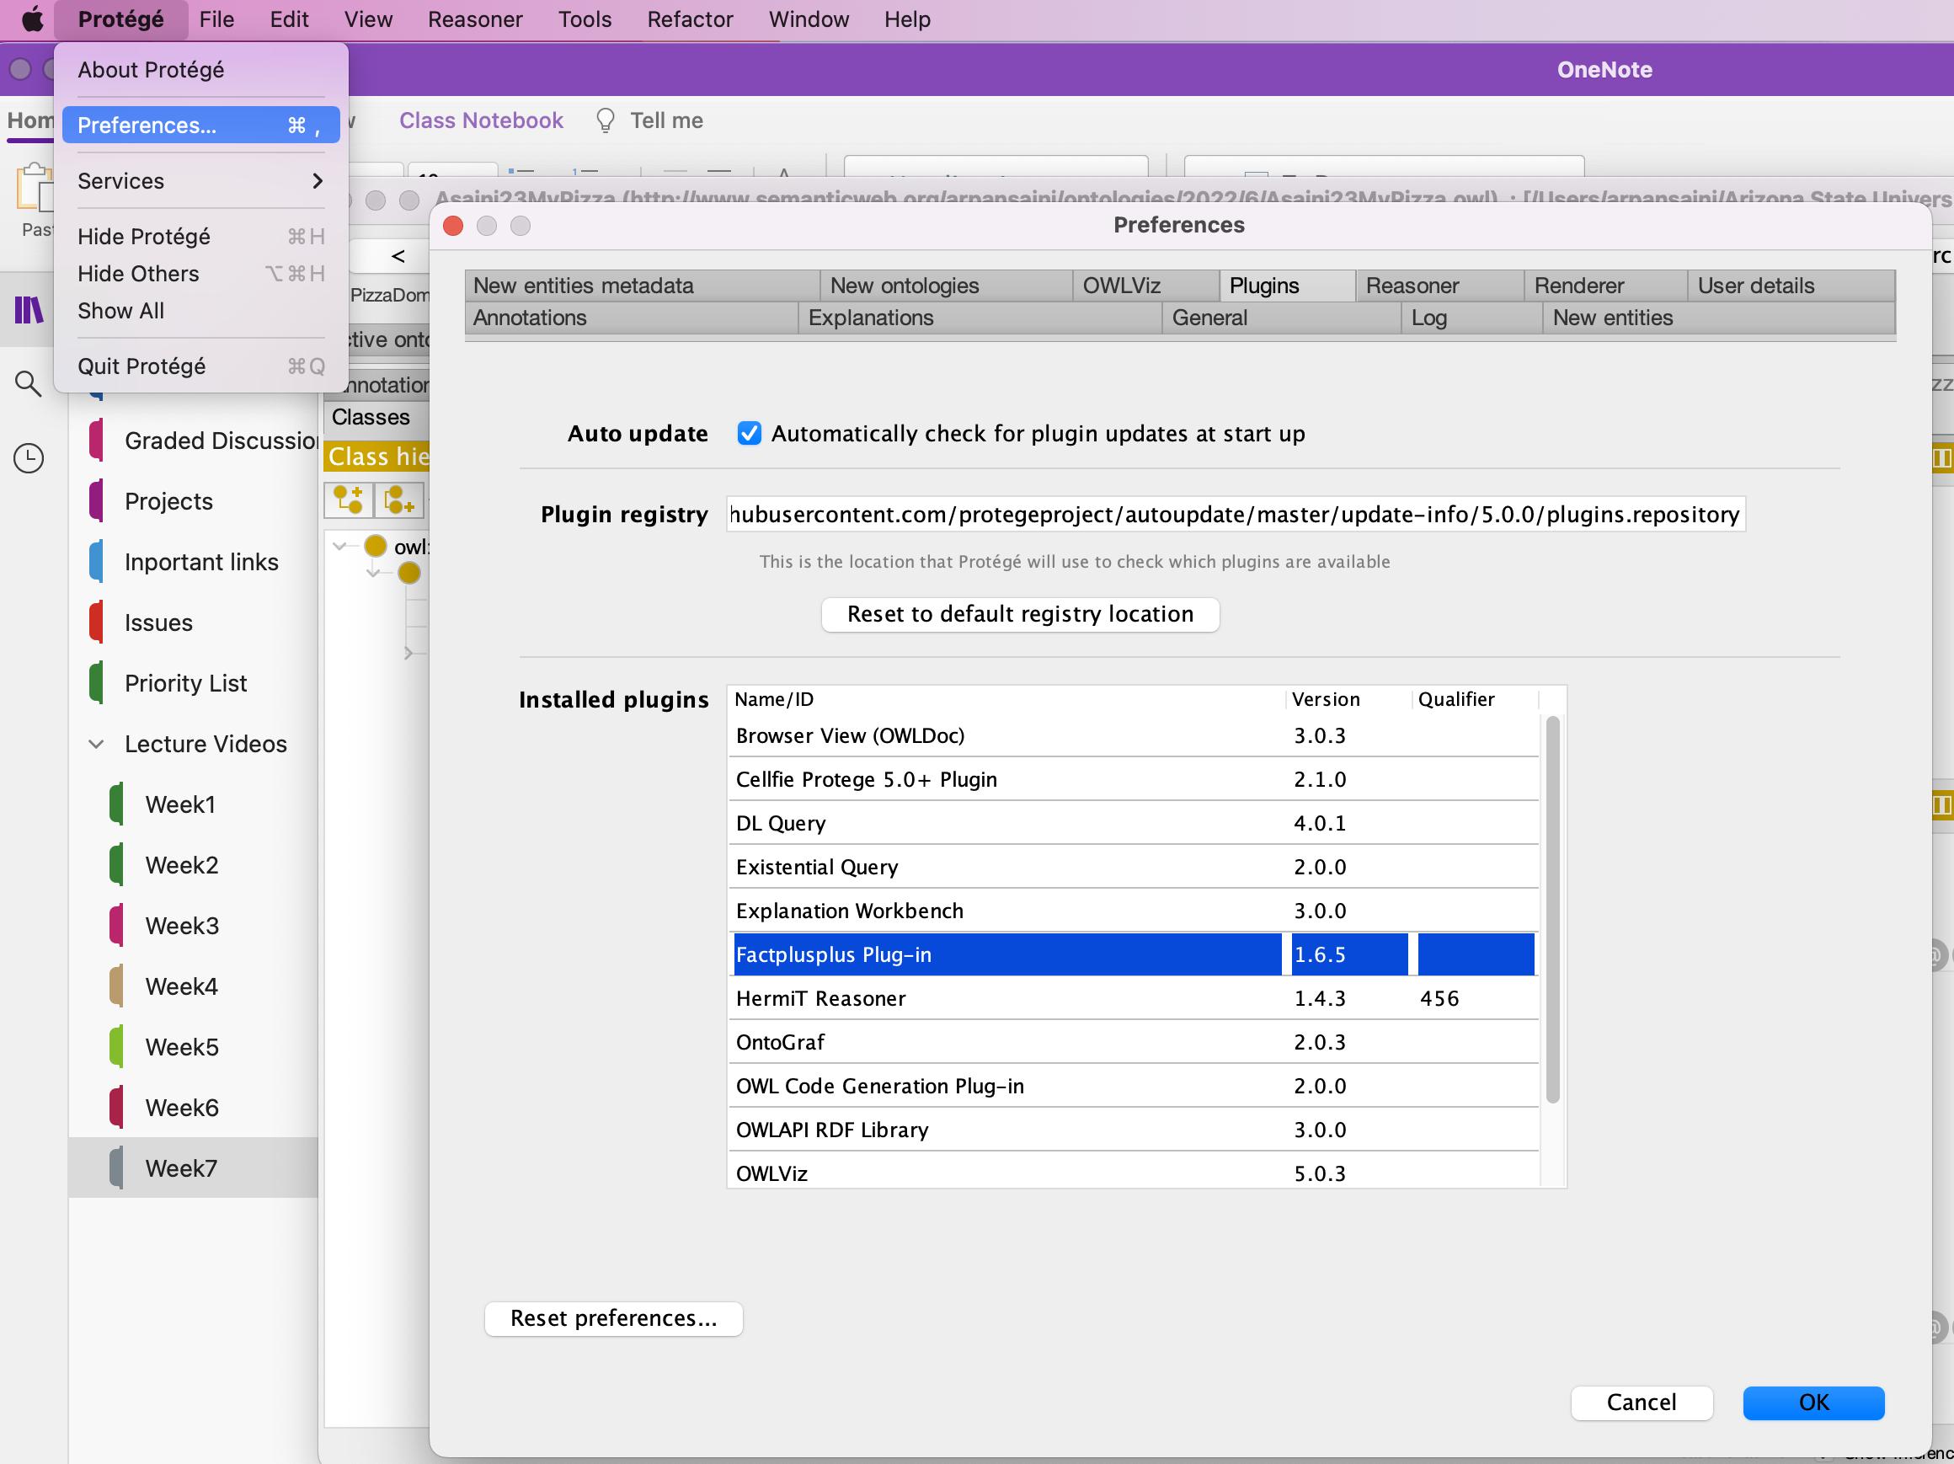The height and width of the screenshot is (1464, 1954).
Task: Click the Plugin registry URL field
Action: [1234, 514]
